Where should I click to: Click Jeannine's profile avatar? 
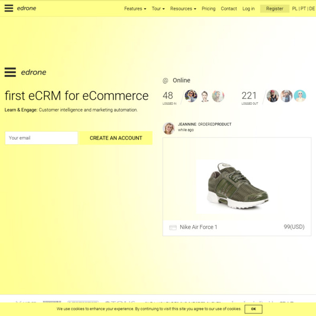[169, 128]
